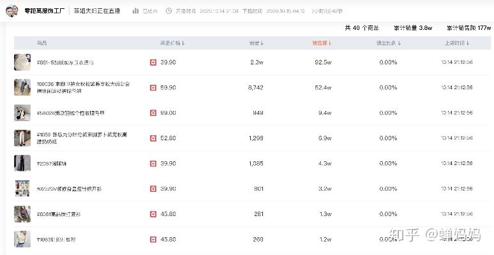The width and height of the screenshot is (494, 255).
Task: Sort by 销量 column header
Action: [256, 43]
